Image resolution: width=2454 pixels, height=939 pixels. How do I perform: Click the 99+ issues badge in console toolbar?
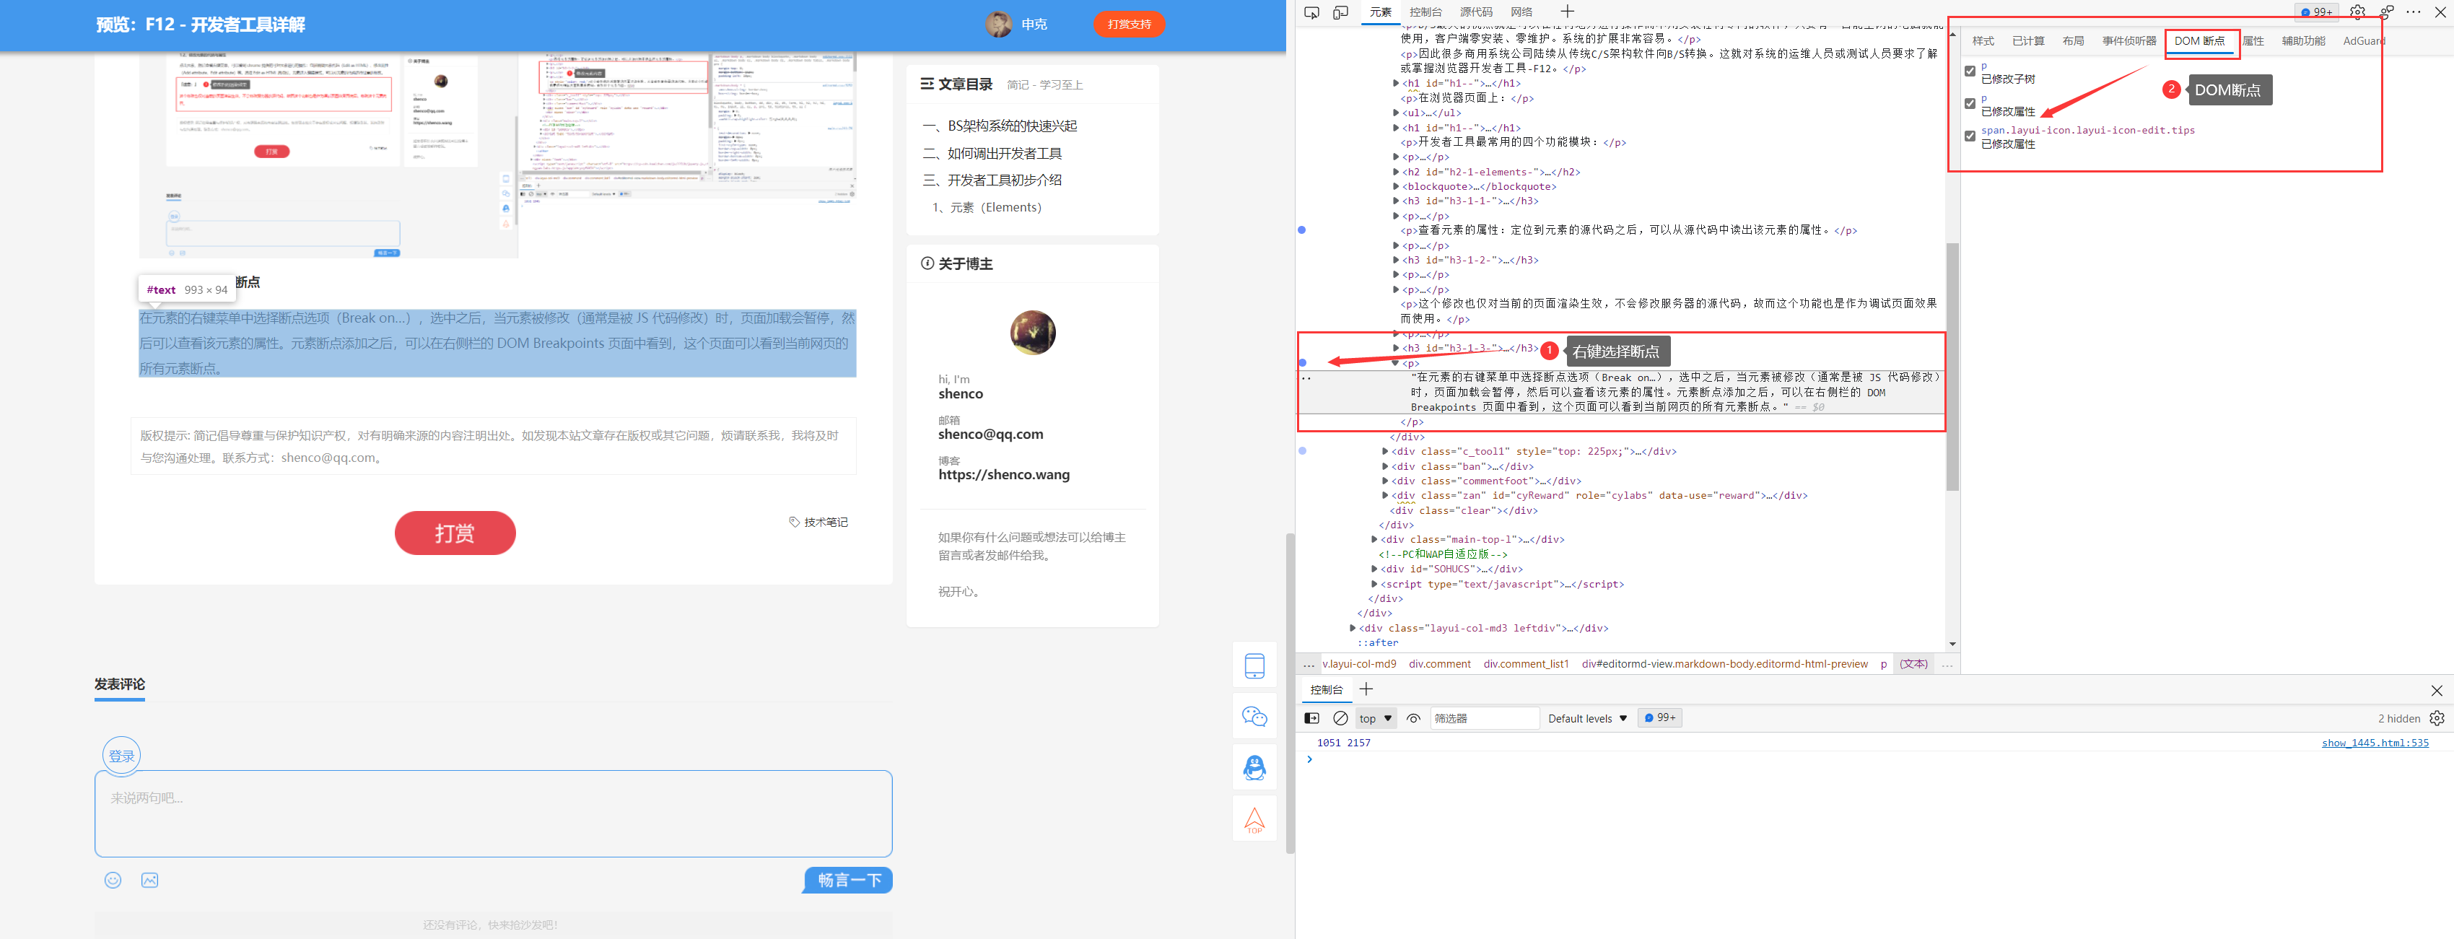click(1661, 718)
